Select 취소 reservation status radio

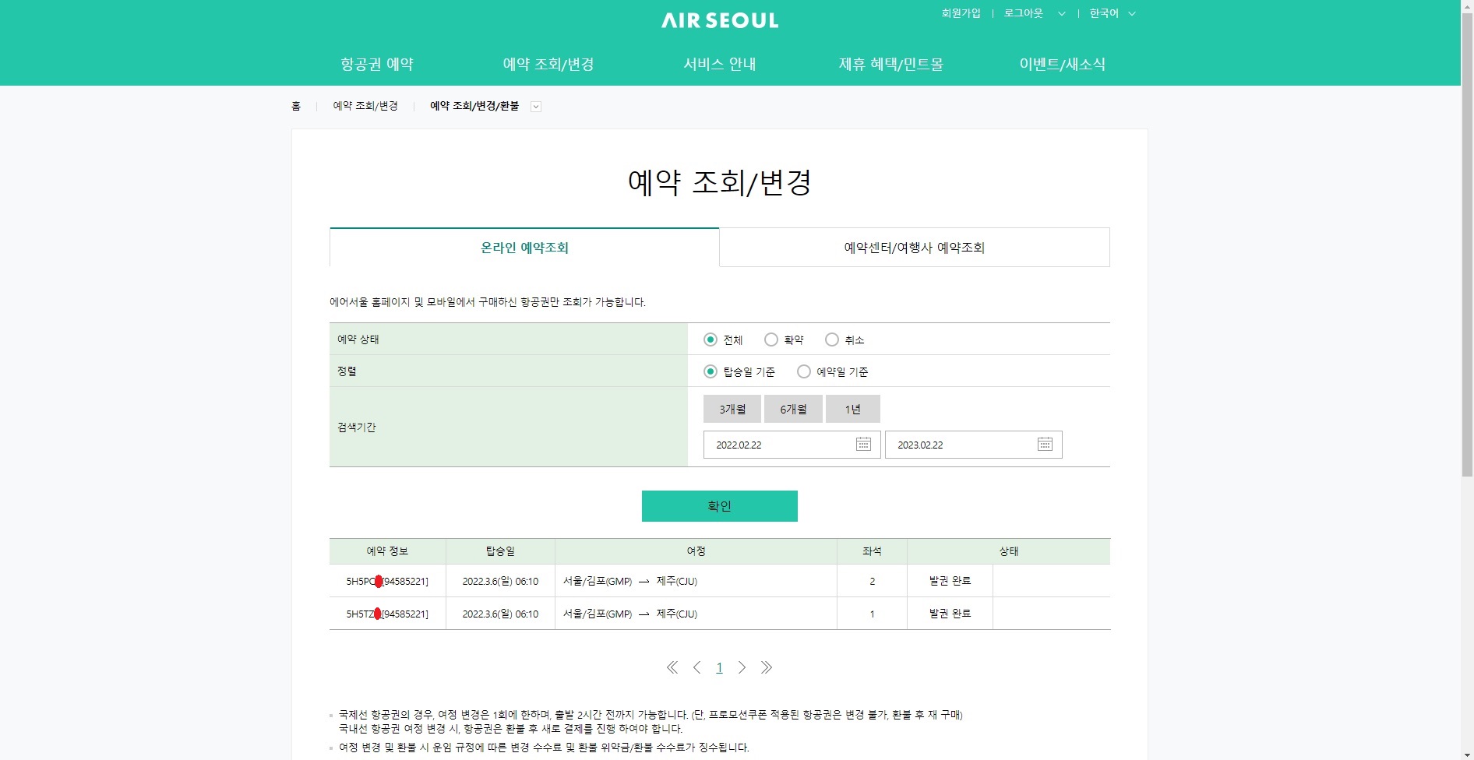831,340
